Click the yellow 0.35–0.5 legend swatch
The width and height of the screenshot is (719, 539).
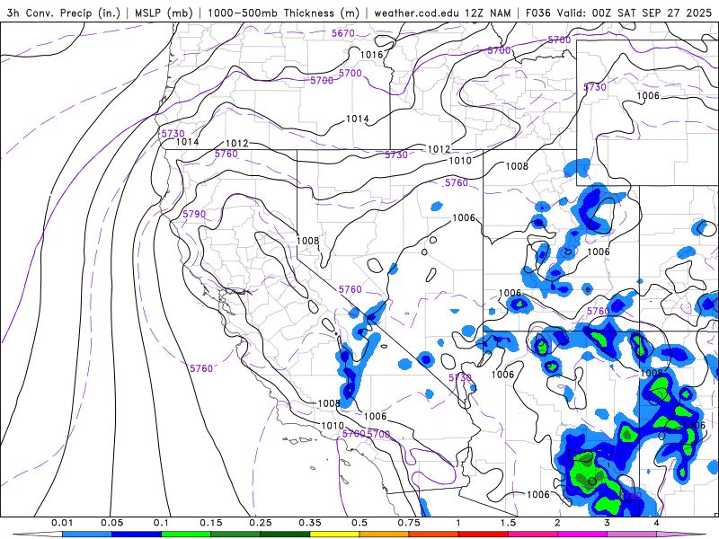(334, 535)
